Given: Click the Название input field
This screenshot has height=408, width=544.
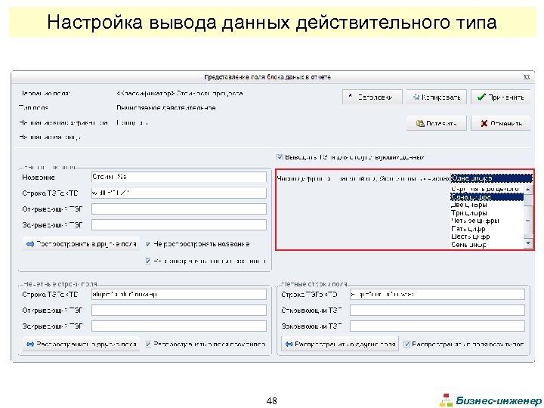Looking at the screenshot, I should click(x=179, y=177).
